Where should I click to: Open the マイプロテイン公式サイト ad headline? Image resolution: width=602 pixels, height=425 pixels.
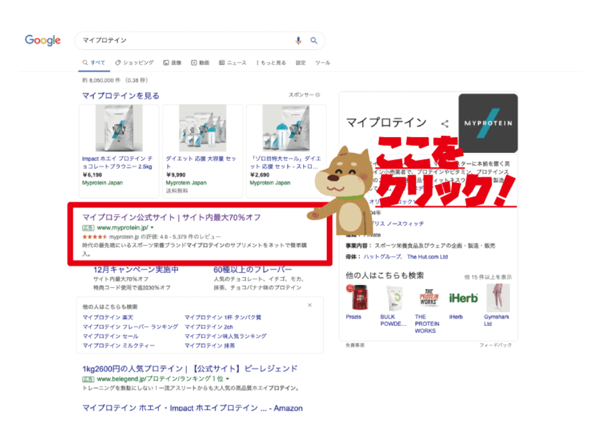tap(171, 217)
